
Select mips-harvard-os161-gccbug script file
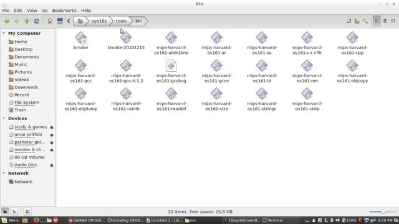[171, 66]
